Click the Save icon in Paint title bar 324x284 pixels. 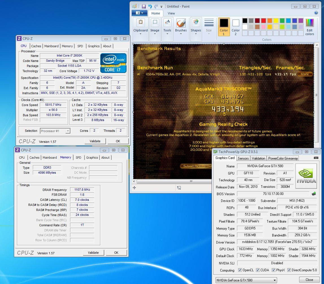tap(143, 7)
